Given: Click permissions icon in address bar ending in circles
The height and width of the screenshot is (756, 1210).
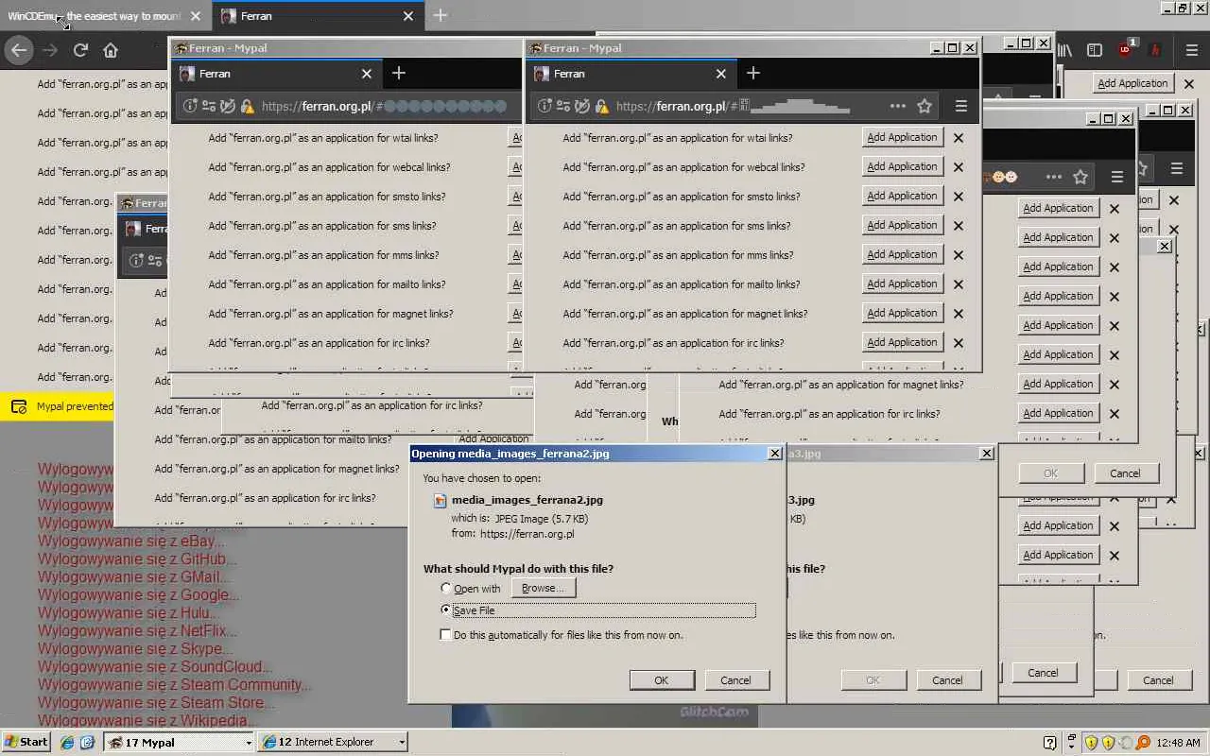Looking at the screenshot, I should (x=208, y=106).
